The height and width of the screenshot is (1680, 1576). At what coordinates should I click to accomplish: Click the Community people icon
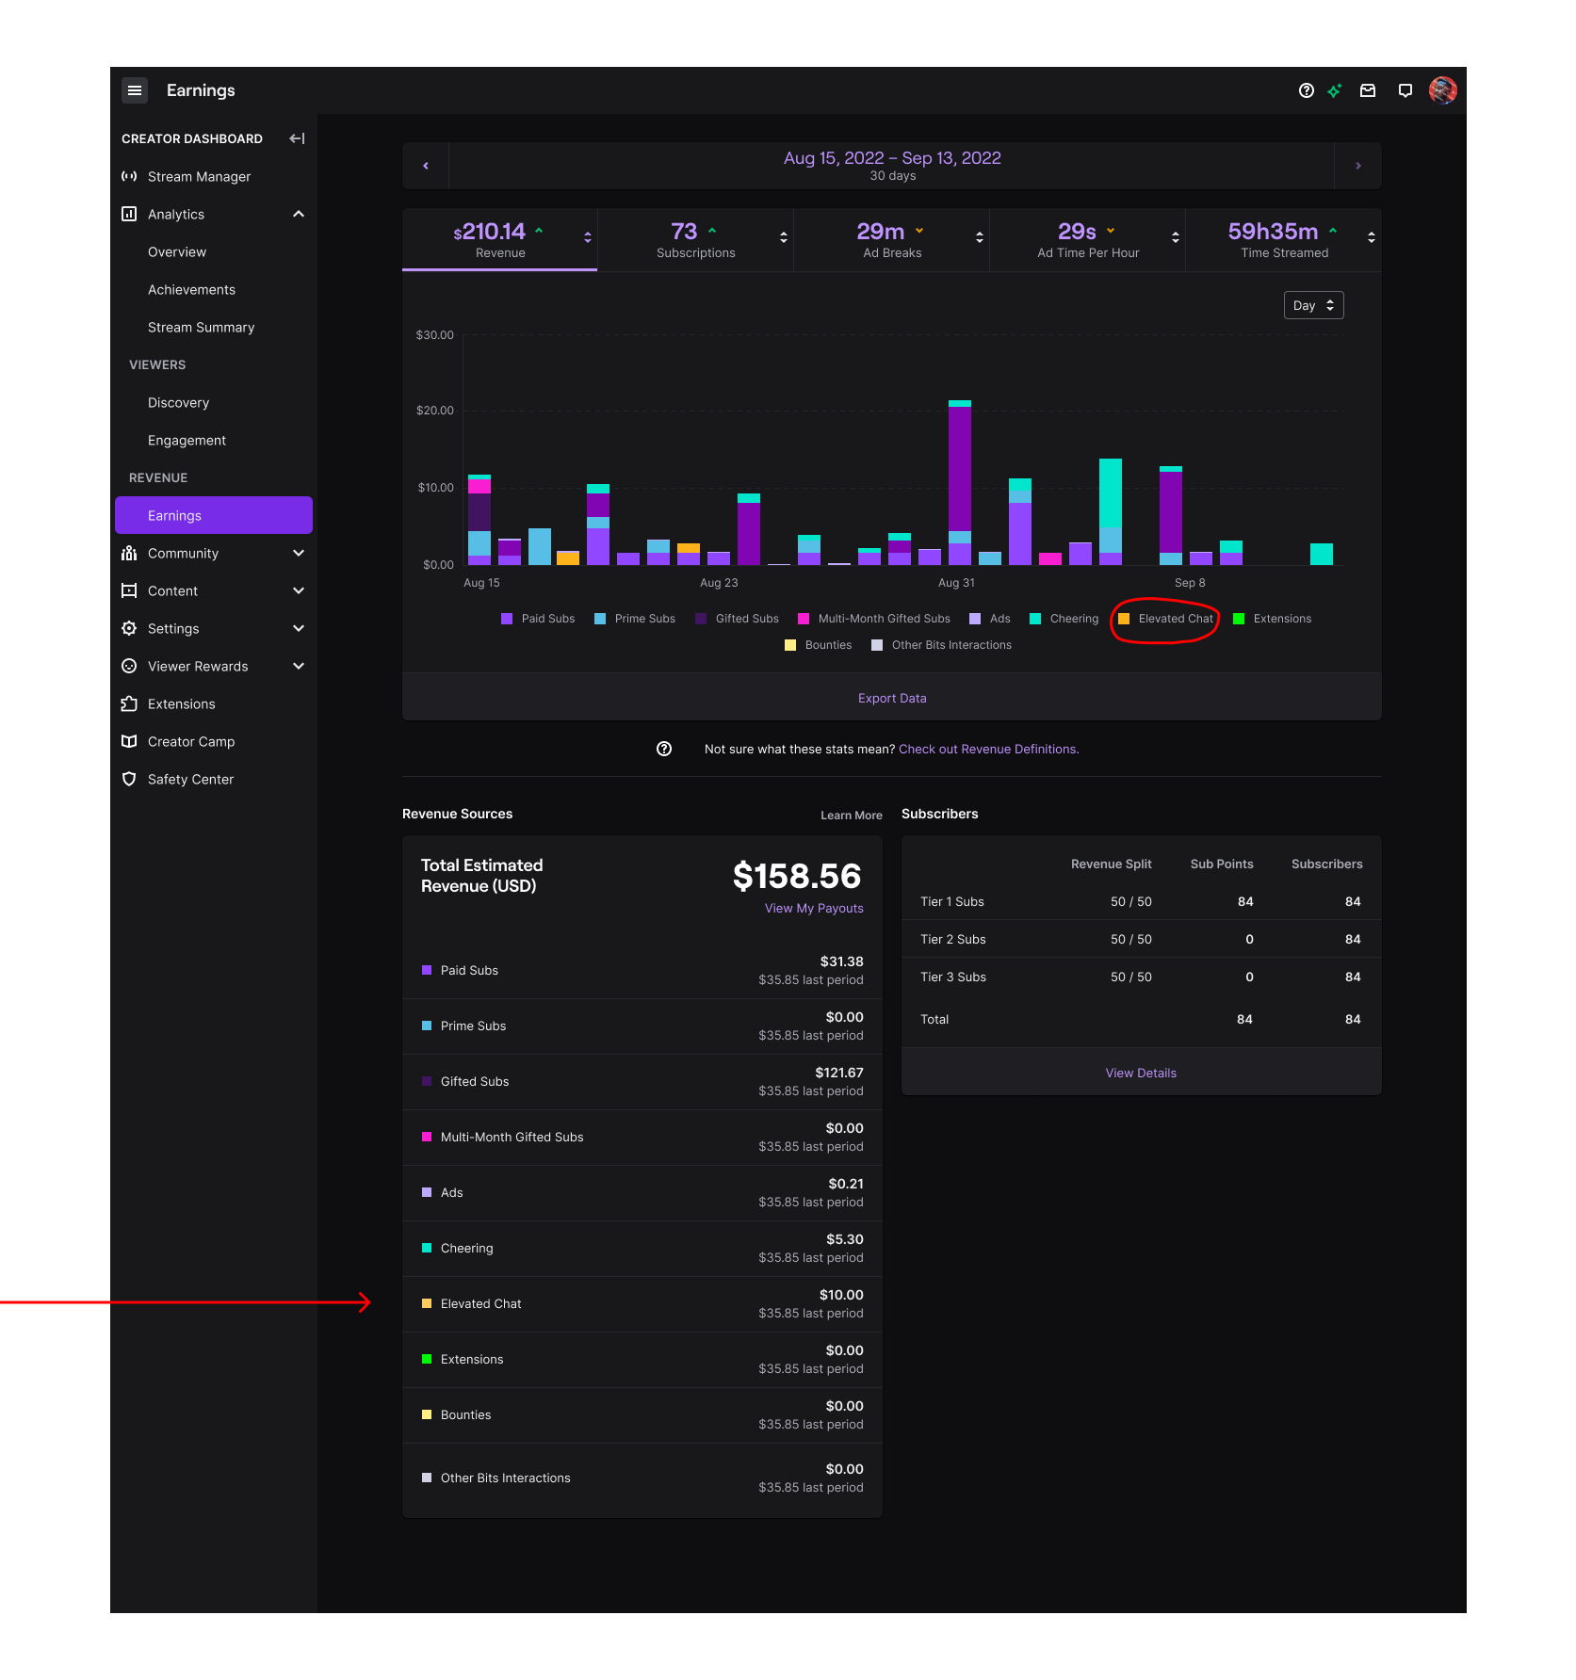pyautogui.click(x=129, y=553)
